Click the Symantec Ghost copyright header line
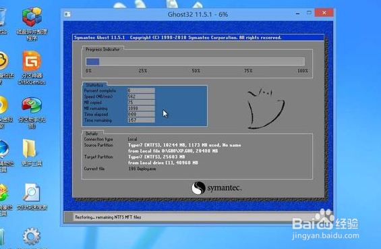The width and height of the screenshot is (381, 249). click(x=177, y=37)
